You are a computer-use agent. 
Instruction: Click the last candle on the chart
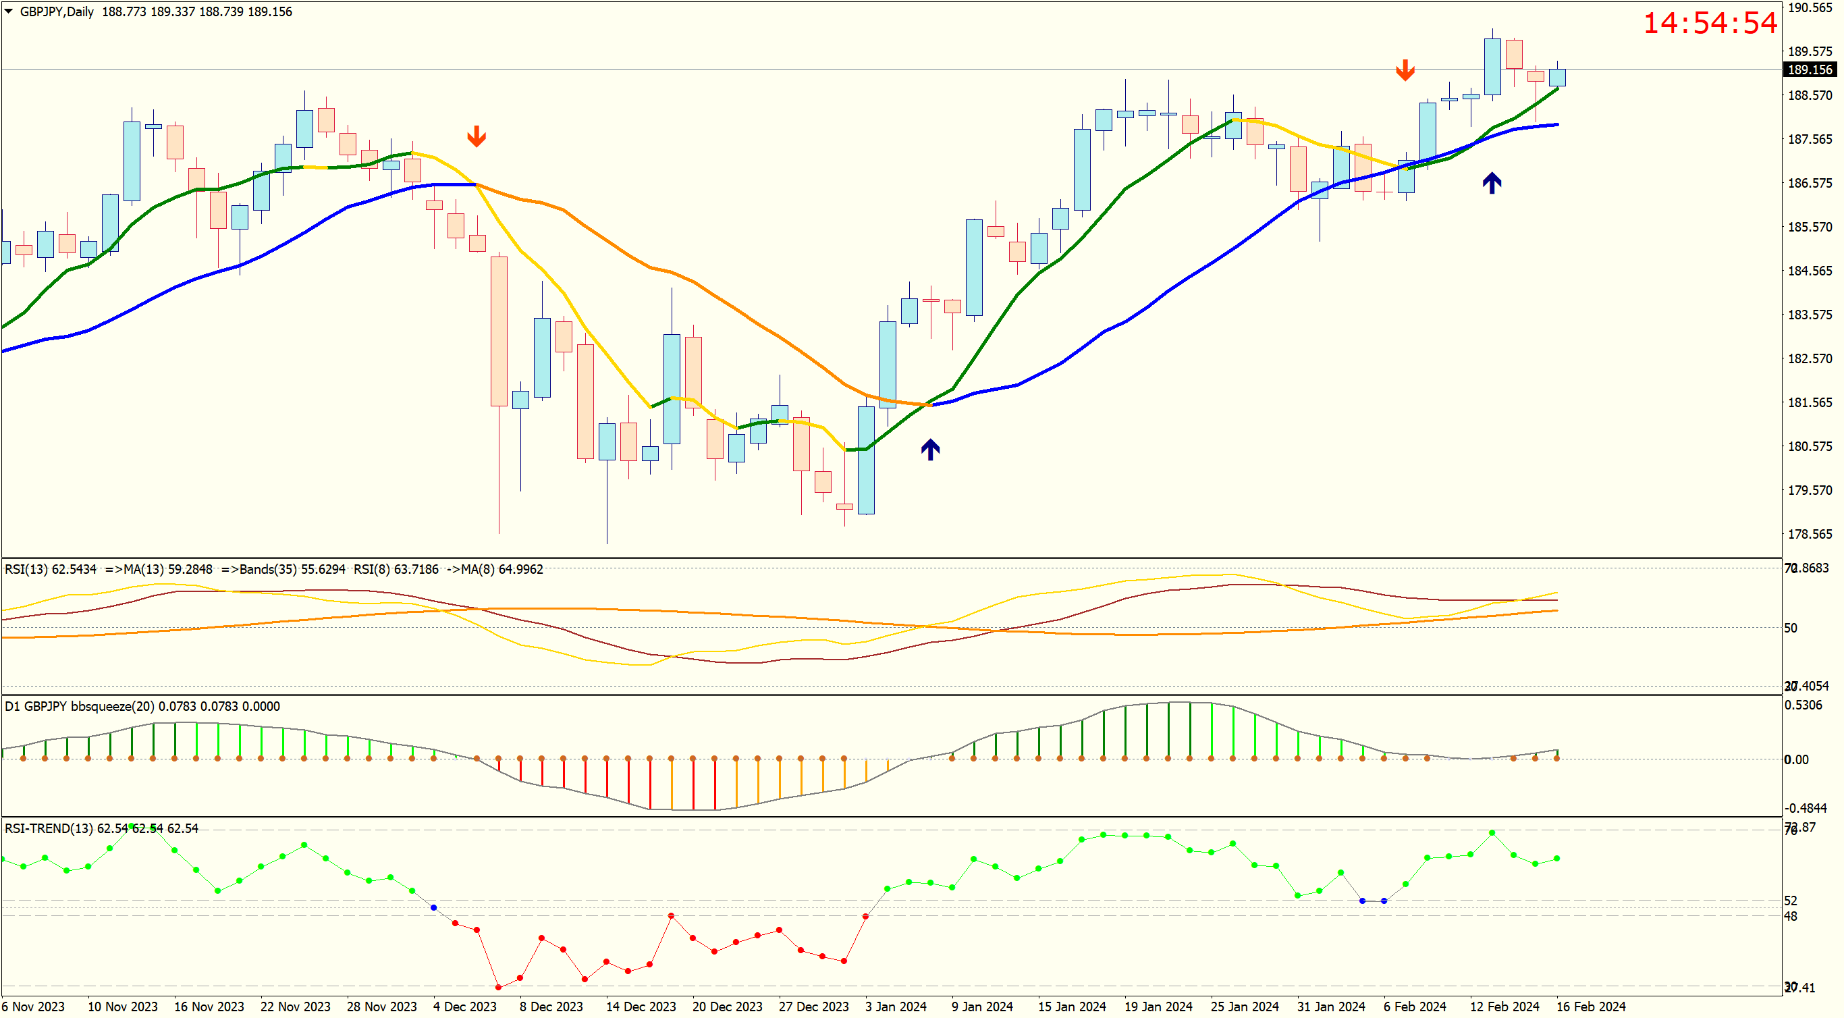(x=1557, y=78)
